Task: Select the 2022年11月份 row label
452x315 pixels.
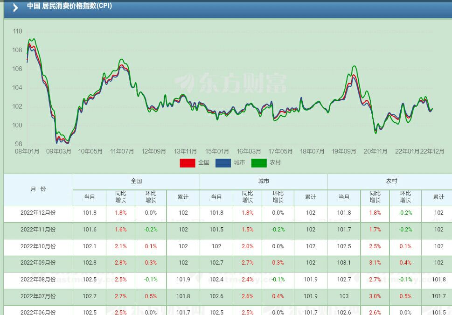Action: pos(38,230)
